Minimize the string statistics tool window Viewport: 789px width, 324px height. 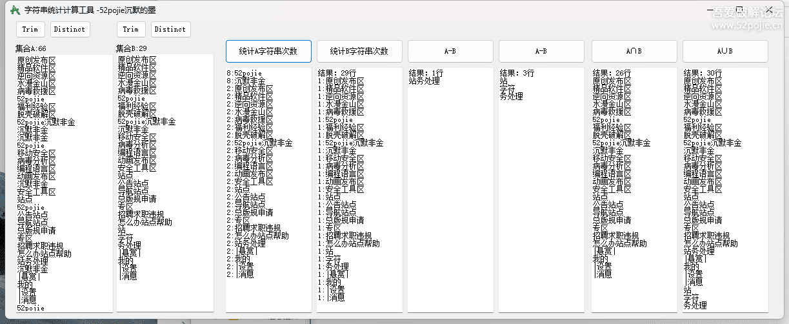pos(716,10)
